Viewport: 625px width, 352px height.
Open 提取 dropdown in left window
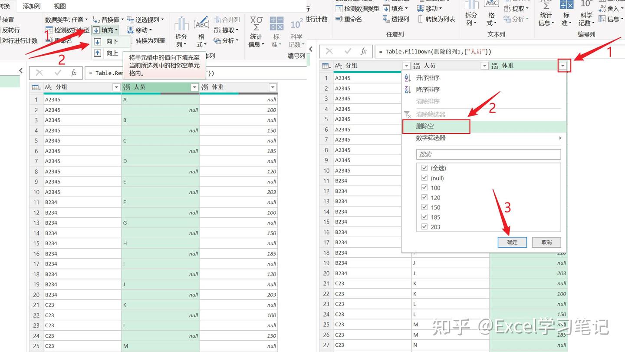(x=226, y=30)
